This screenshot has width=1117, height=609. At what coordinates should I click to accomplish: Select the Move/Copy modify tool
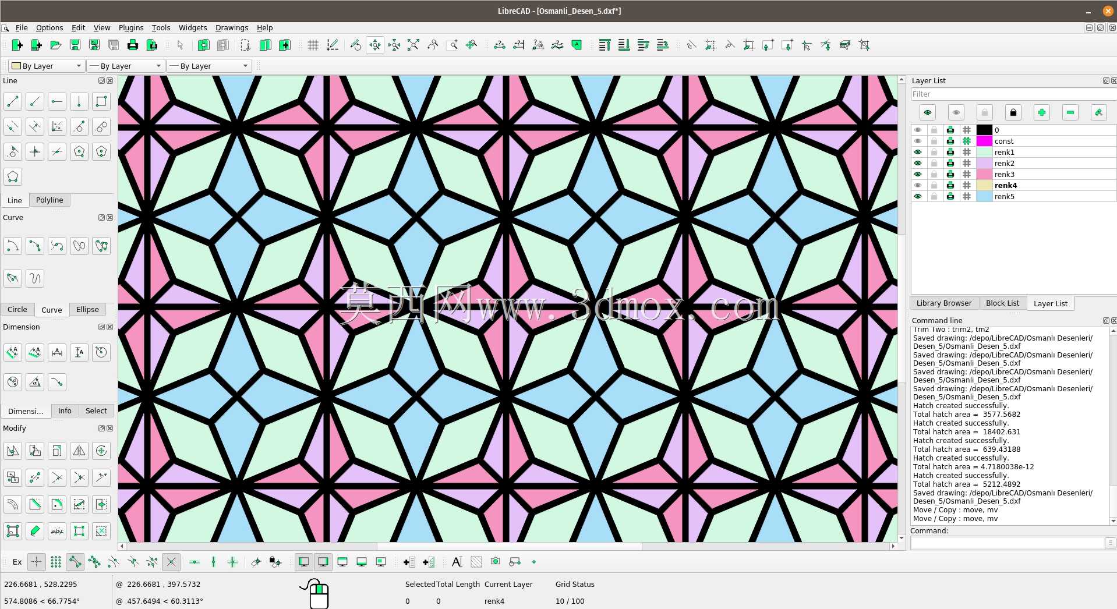coord(13,451)
